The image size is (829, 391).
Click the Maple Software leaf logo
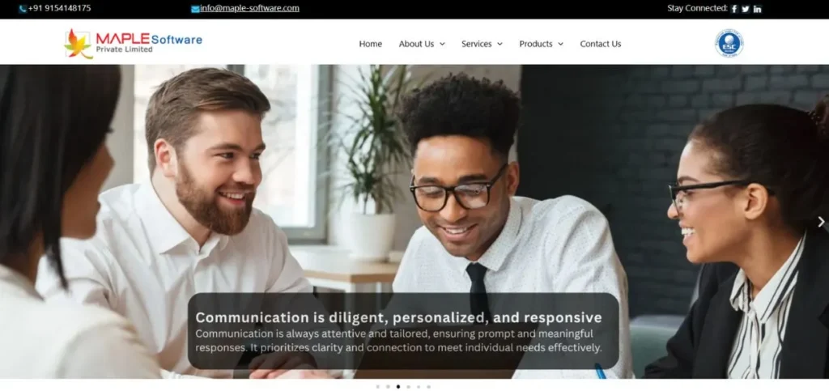pos(79,44)
